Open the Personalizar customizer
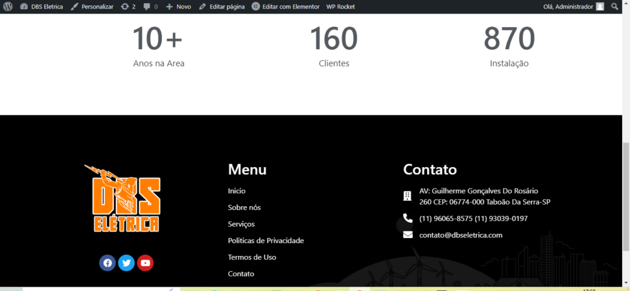The image size is (630, 291). pyautogui.click(x=93, y=7)
